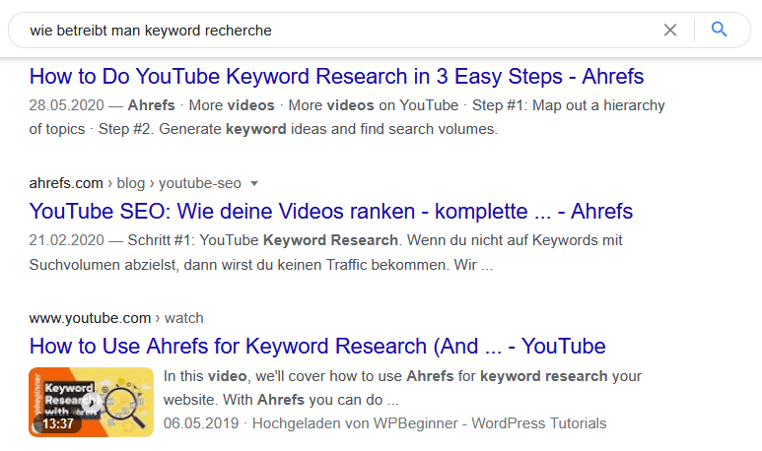Clear the search box with the X icon
762x451 pixels.
[x=670, y=30]
